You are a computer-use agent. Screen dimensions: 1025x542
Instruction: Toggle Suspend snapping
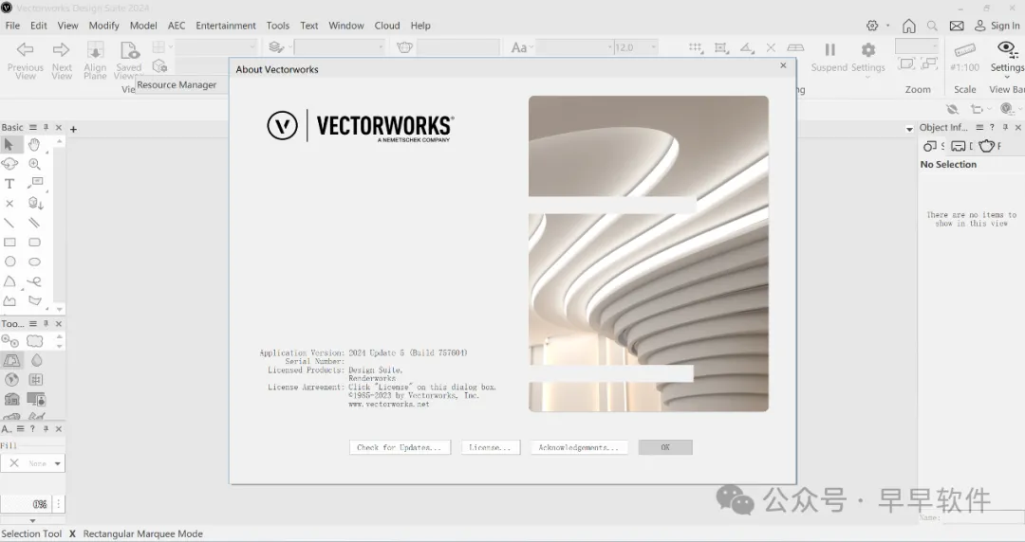[x=829, y=49]
